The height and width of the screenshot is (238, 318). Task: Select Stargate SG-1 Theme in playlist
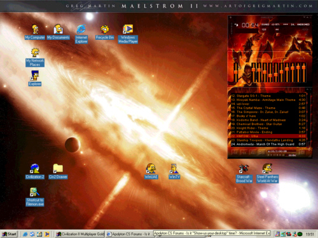tap(268, 96)
